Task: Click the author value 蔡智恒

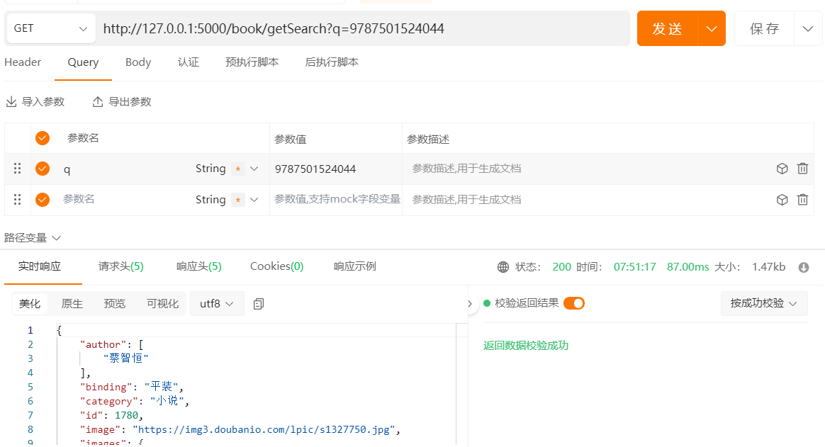Action: click(x=125, y=358)
